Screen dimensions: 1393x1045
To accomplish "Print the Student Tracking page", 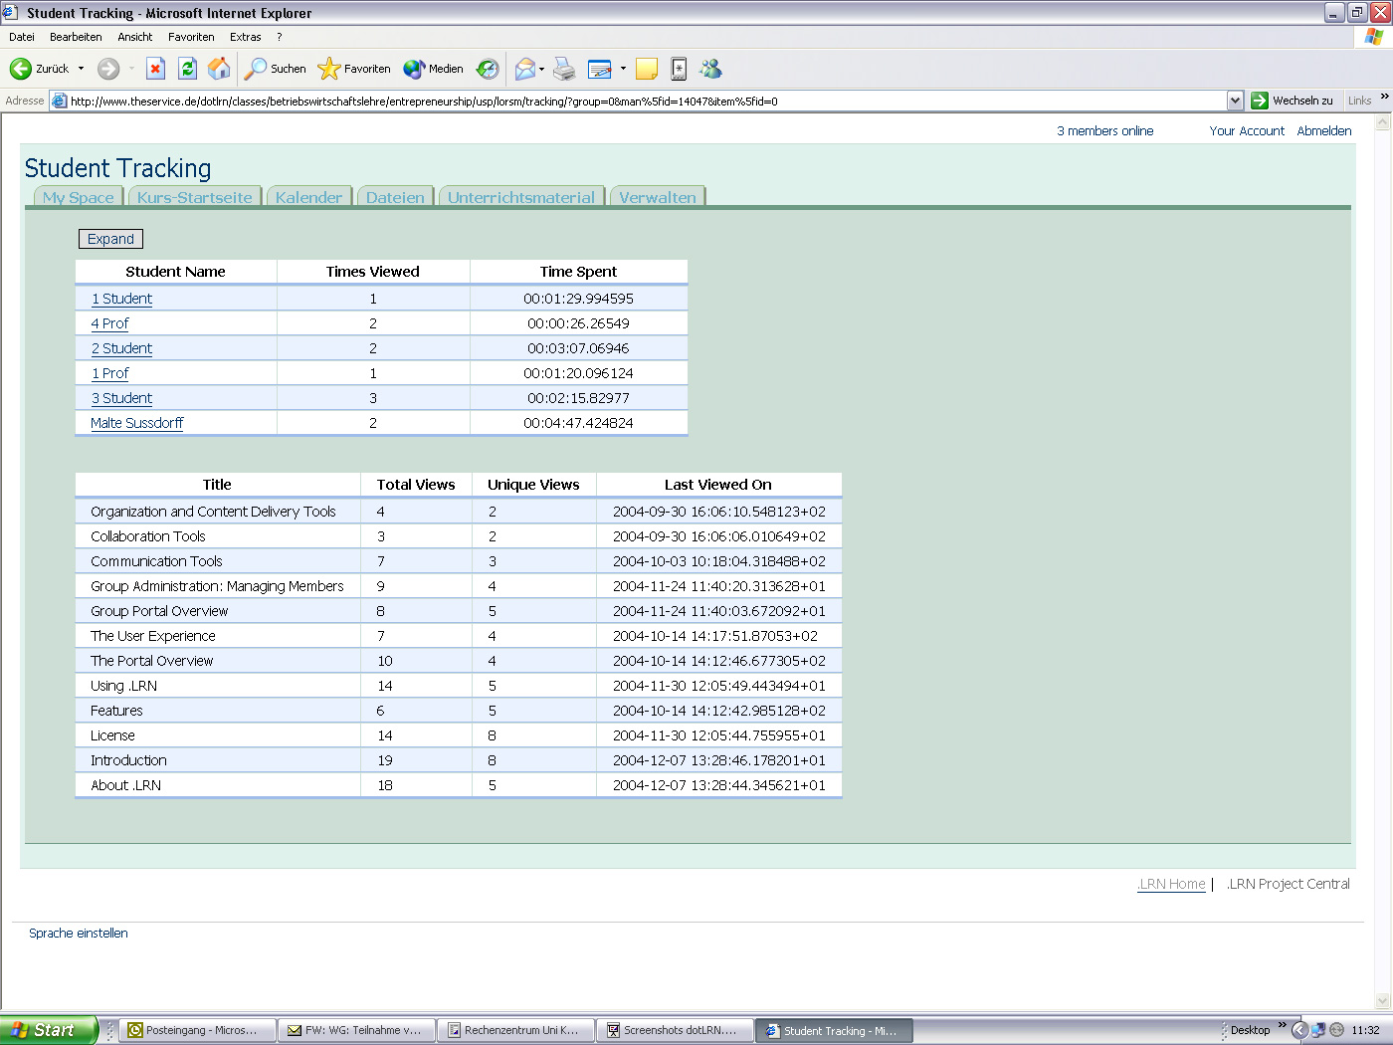I will coord(564,69).
